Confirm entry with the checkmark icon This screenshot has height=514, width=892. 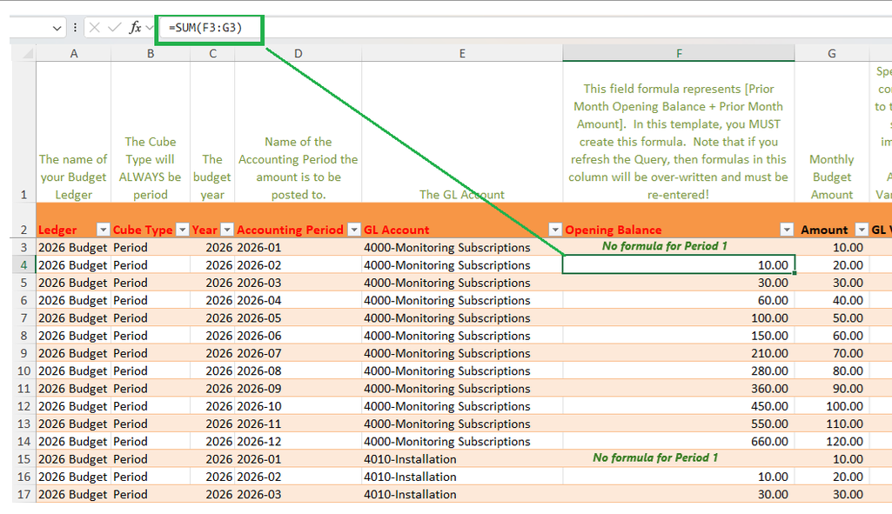click(114, 27)
